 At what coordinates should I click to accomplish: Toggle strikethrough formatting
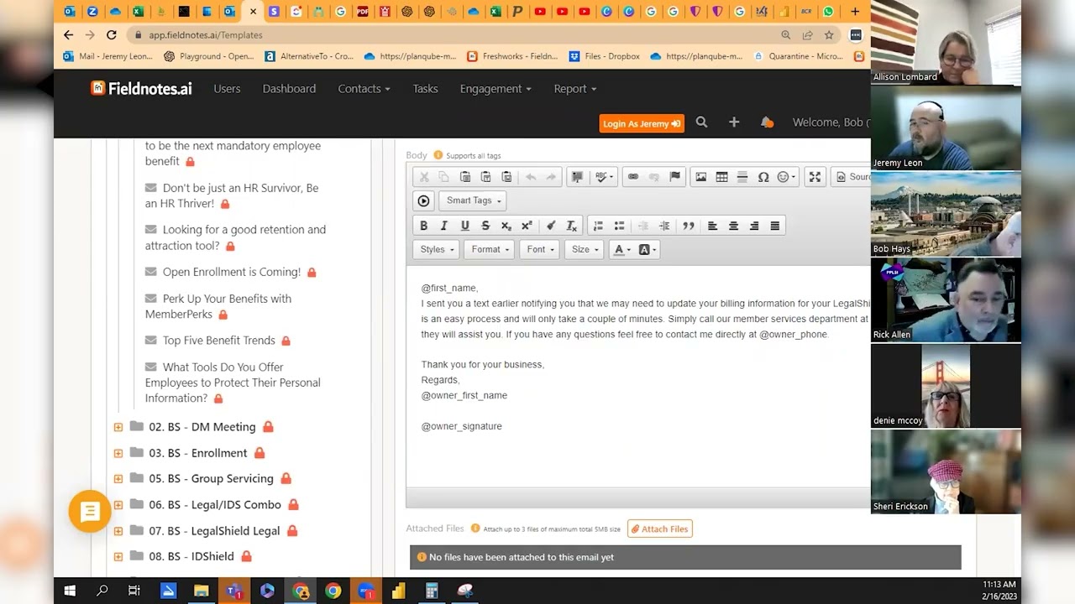(x=485, y=226)
